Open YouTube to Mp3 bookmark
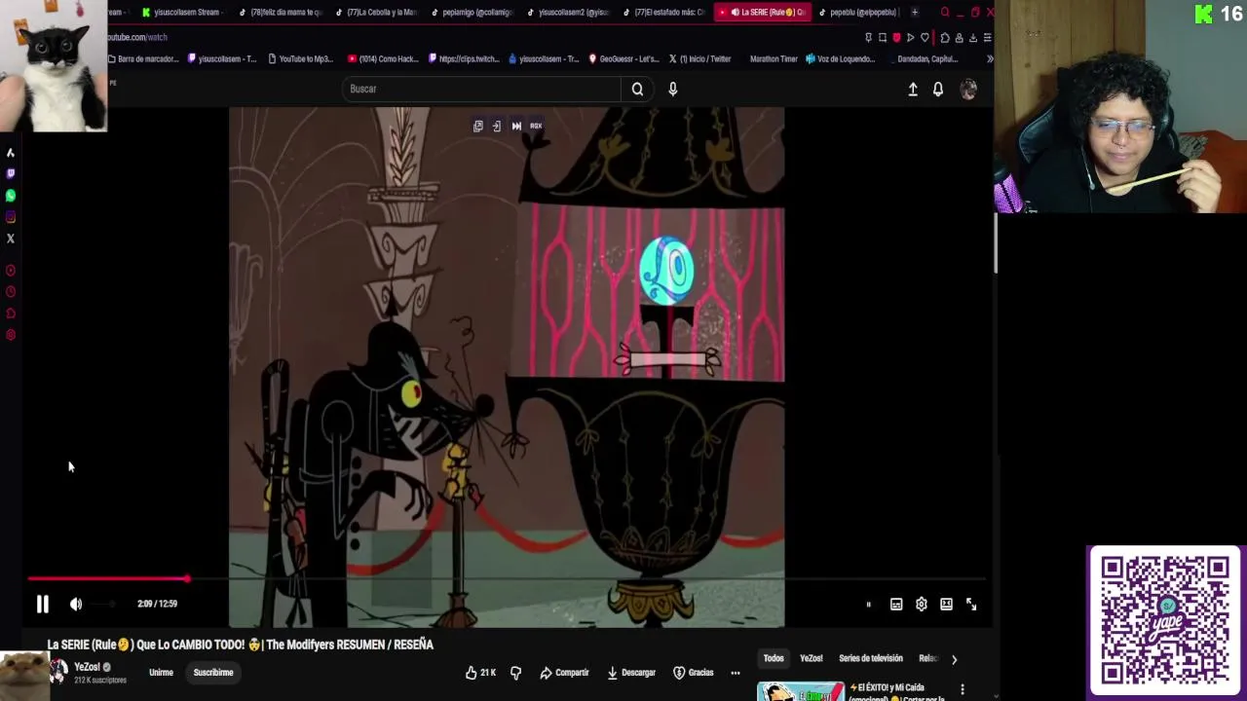Screen dimensions: 1247x701 [x=300, y=58]
